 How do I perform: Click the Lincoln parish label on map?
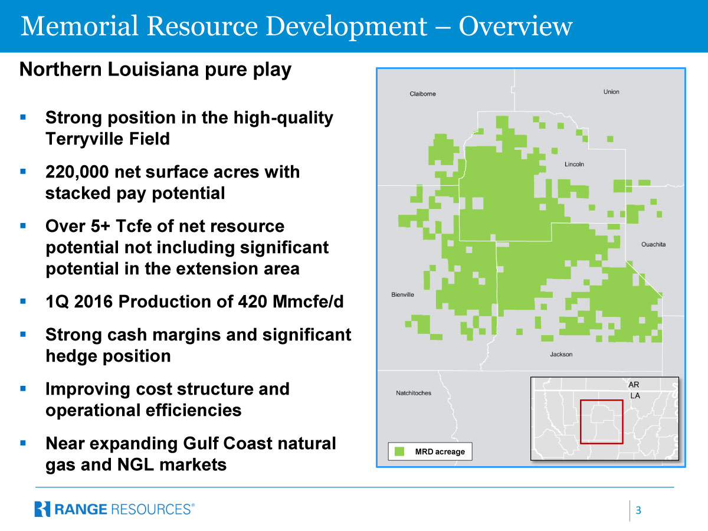coord(573,164)
